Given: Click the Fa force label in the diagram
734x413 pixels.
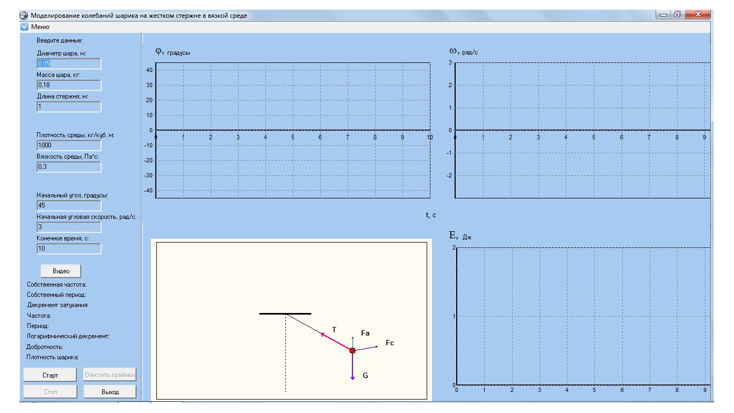Looking at the screenshot, I should [365, 333].
